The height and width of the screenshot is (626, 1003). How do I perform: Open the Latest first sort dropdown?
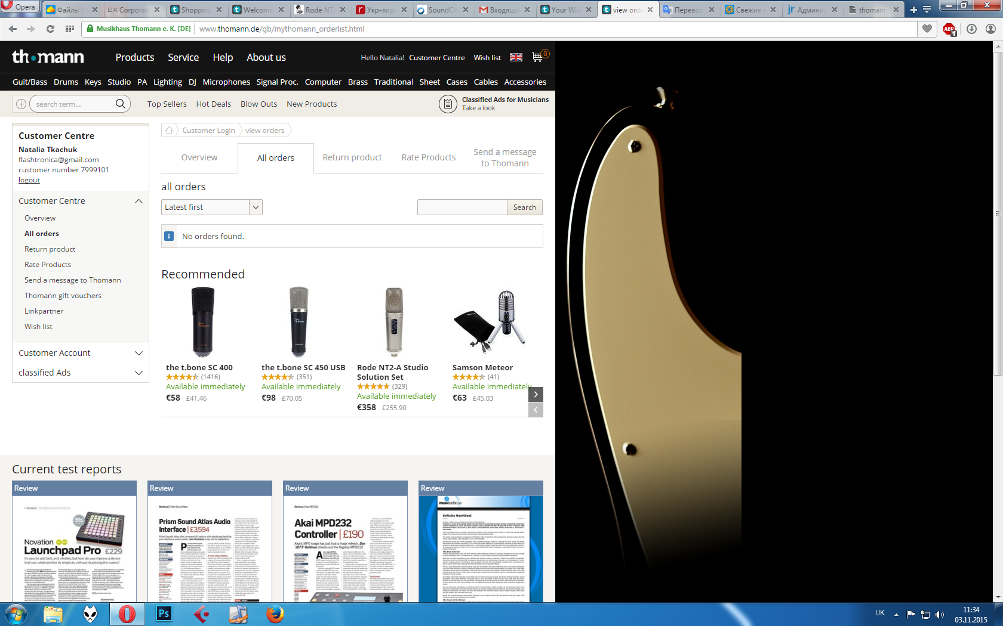(212, 207)
